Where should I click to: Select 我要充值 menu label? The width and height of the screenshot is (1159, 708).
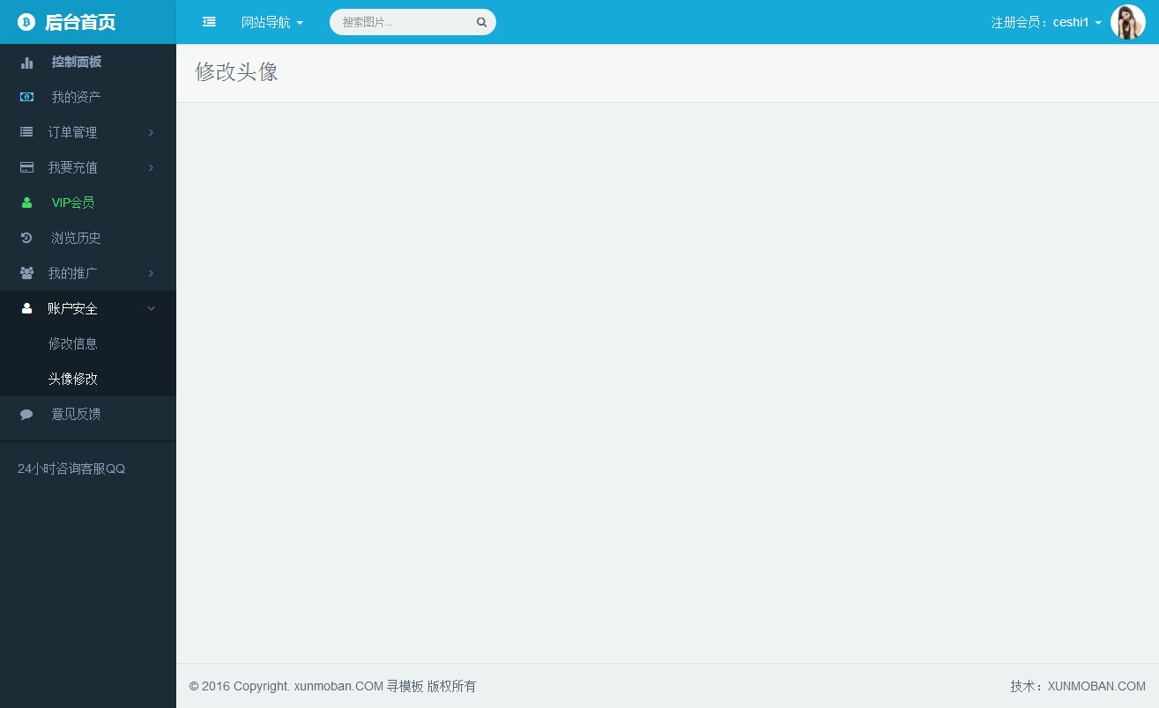pyautogui.click(x=72, y=167)
